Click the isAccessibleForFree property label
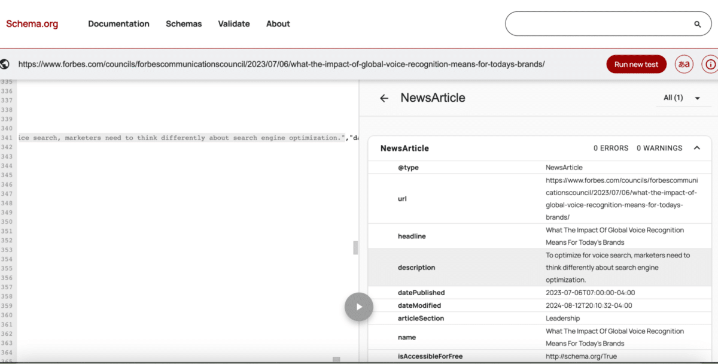The image size is (718, 364). click(x=430, y=356)
